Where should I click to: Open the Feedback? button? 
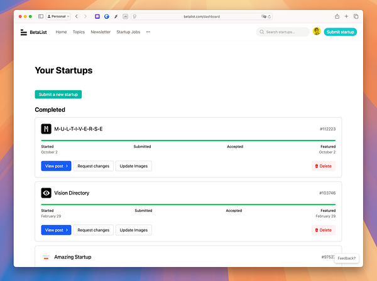[x=346, y=258]
